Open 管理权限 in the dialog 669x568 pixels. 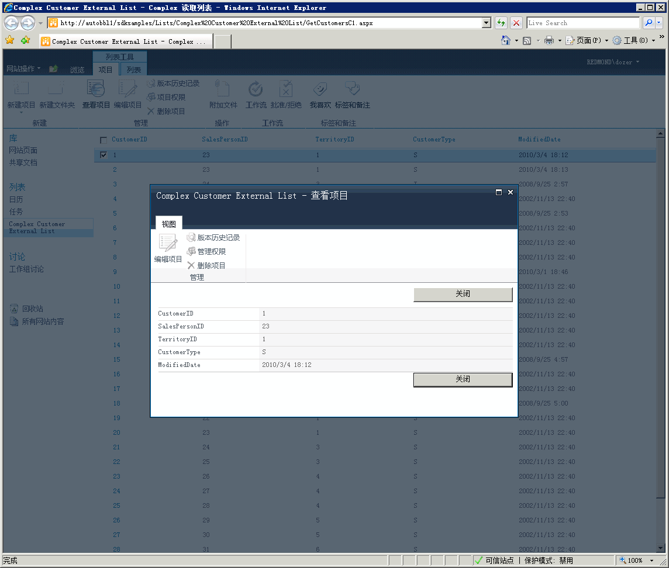tap(207, 252)
